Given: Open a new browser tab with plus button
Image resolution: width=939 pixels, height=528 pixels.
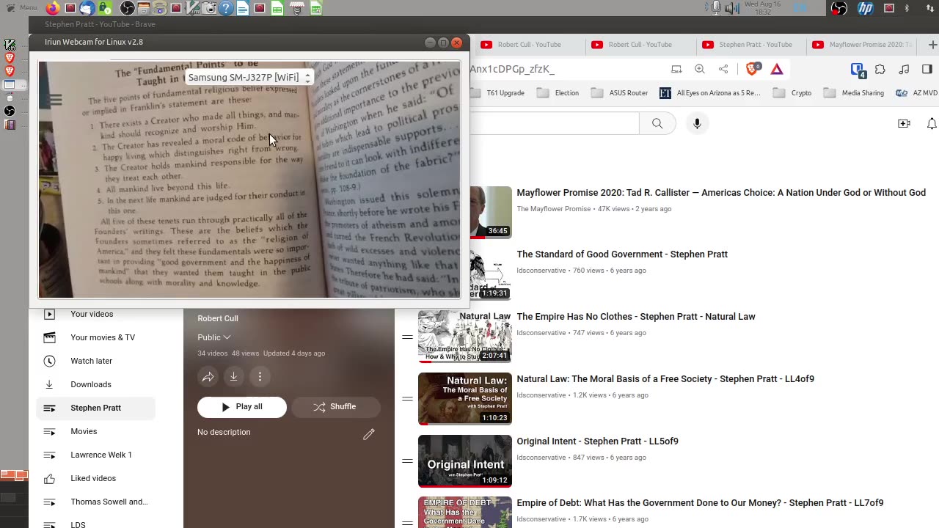Looking at the screenshot, I should pyautogui.click(x=933, y=45).
